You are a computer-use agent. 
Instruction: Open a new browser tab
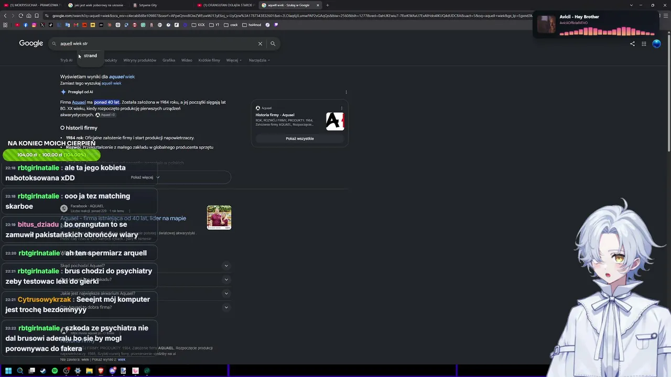click(328, 5)
